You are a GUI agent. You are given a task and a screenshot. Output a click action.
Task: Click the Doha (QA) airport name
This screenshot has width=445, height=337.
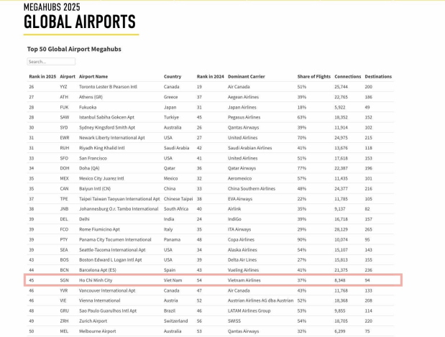[x=91, y=168]
